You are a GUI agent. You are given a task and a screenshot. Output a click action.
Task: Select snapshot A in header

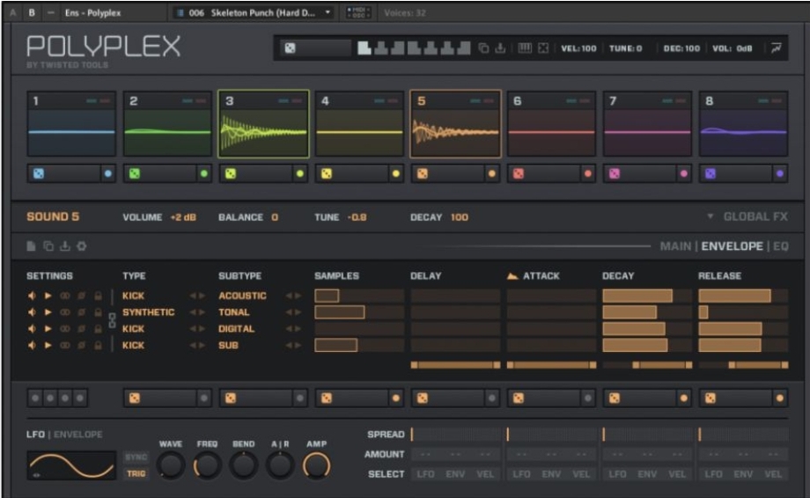point(13,13)
